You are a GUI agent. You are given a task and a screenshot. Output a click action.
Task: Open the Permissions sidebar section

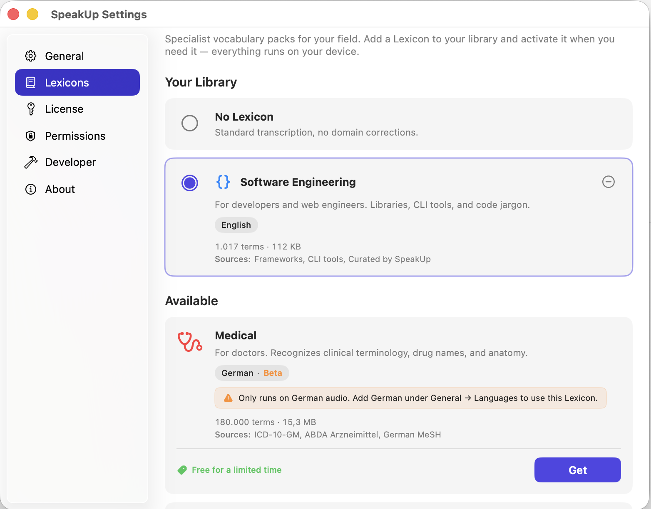[77, 136]
